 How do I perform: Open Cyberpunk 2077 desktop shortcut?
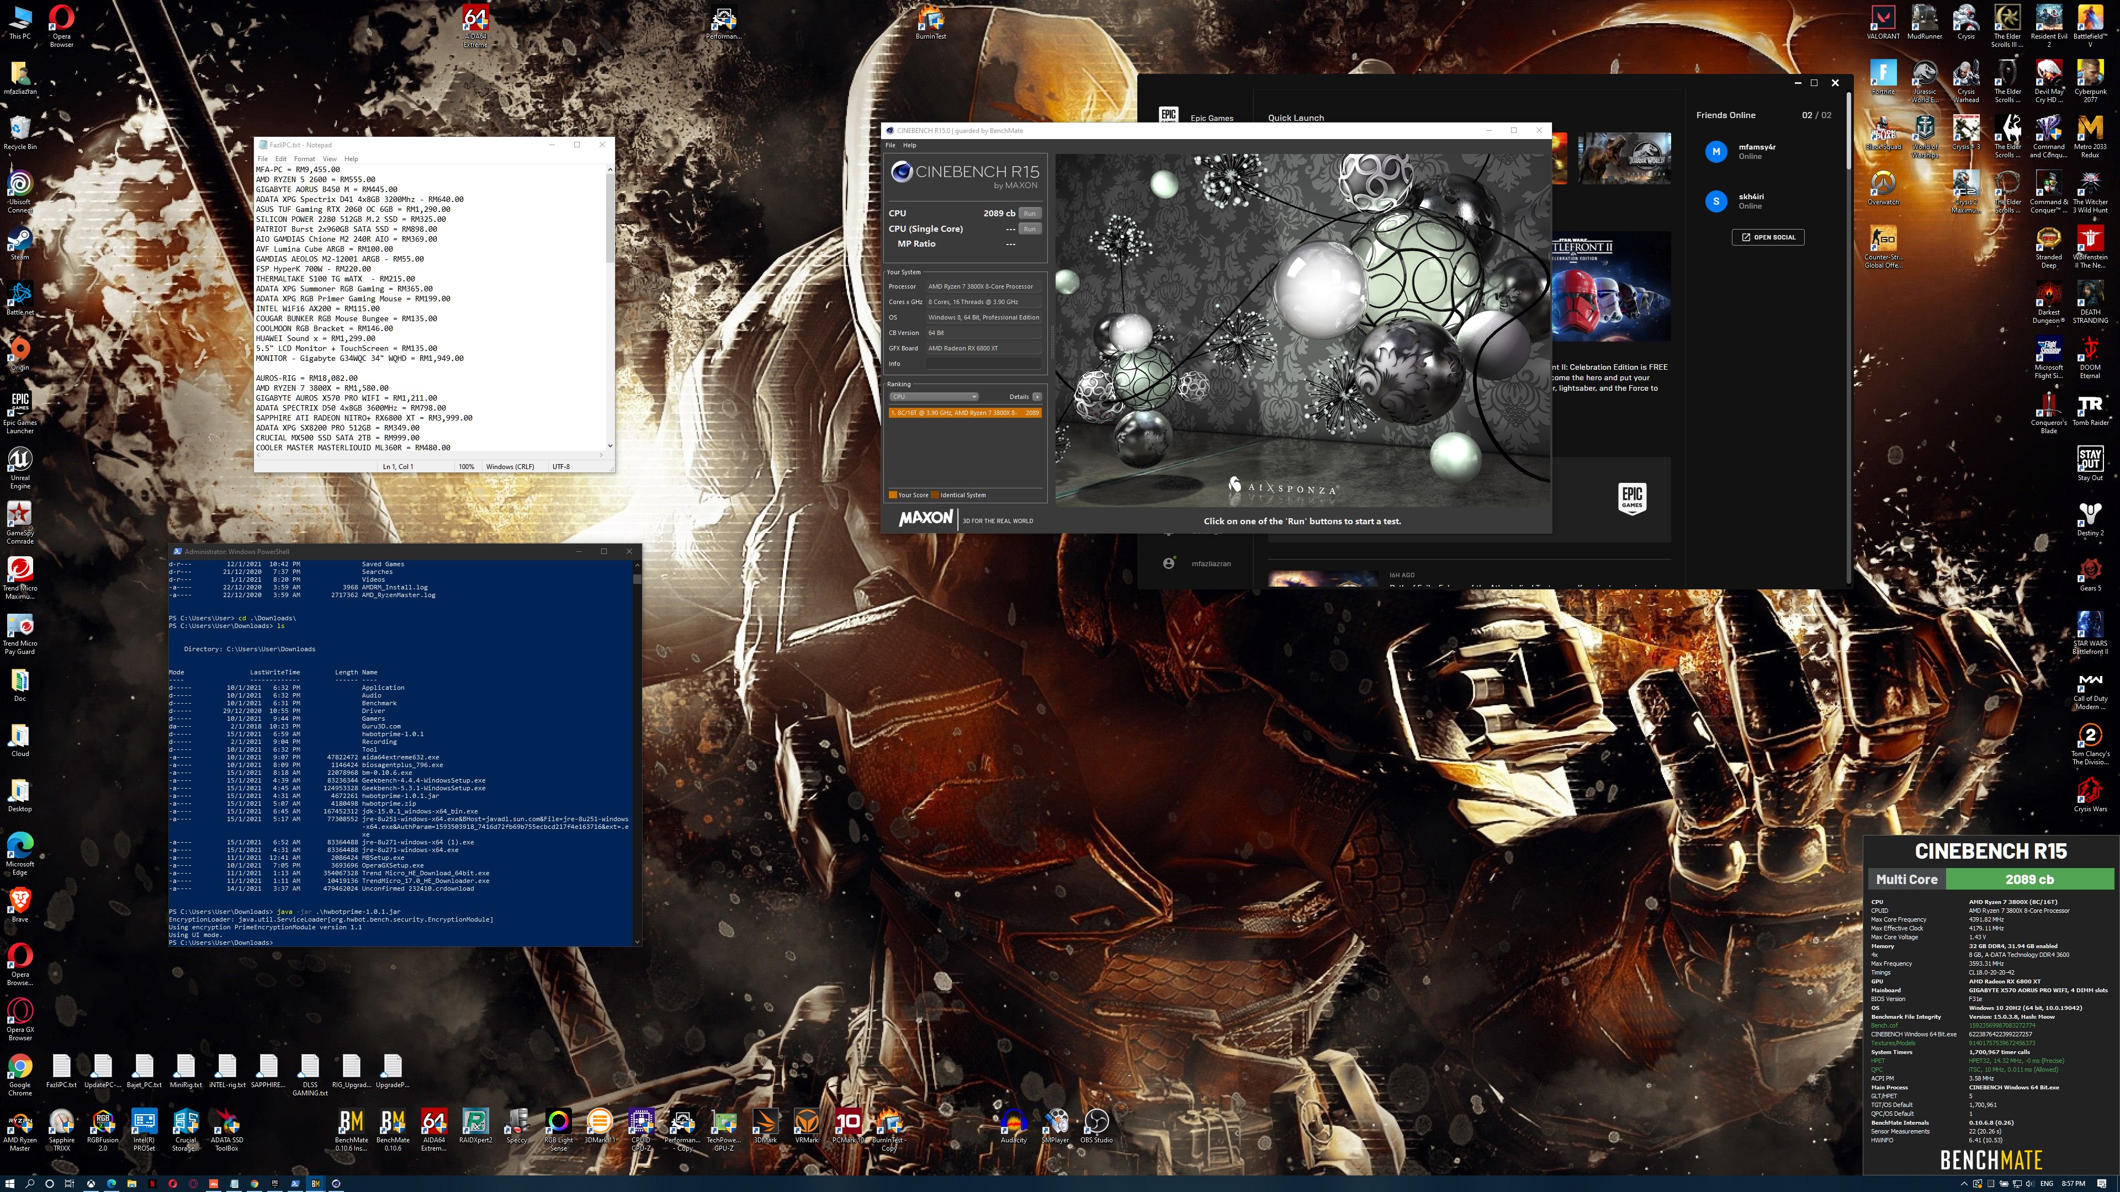[2090, 82]
